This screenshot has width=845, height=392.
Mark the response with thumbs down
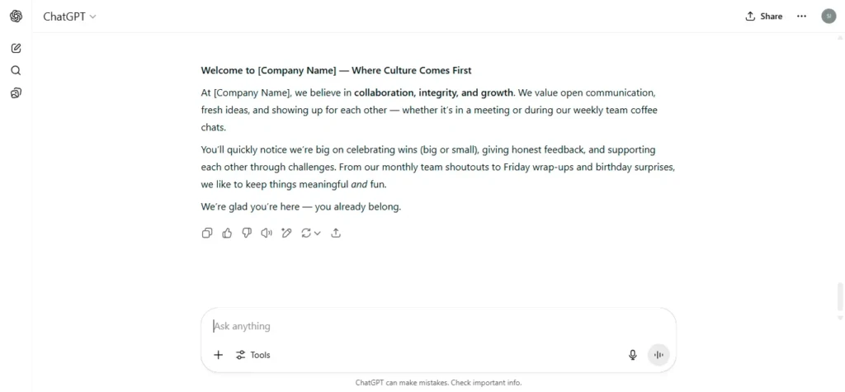[x=247, y=233]
